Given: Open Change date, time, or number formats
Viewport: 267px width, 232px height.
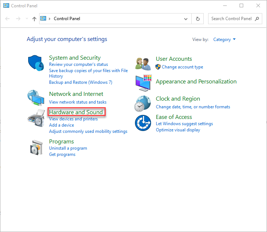Looking at the screenshot, I should click(193, 107).
